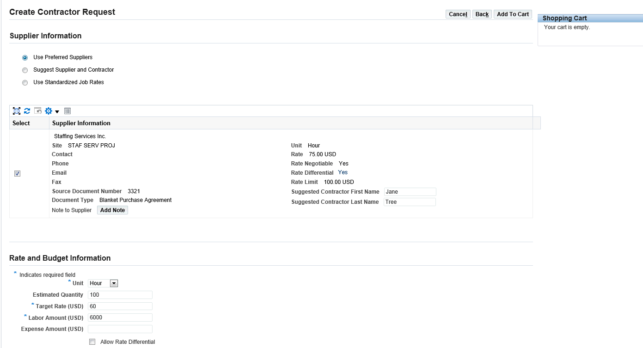The height and width of the screenshot is (348, 643).
Task: Click the Add Note button
Action: 112,210
